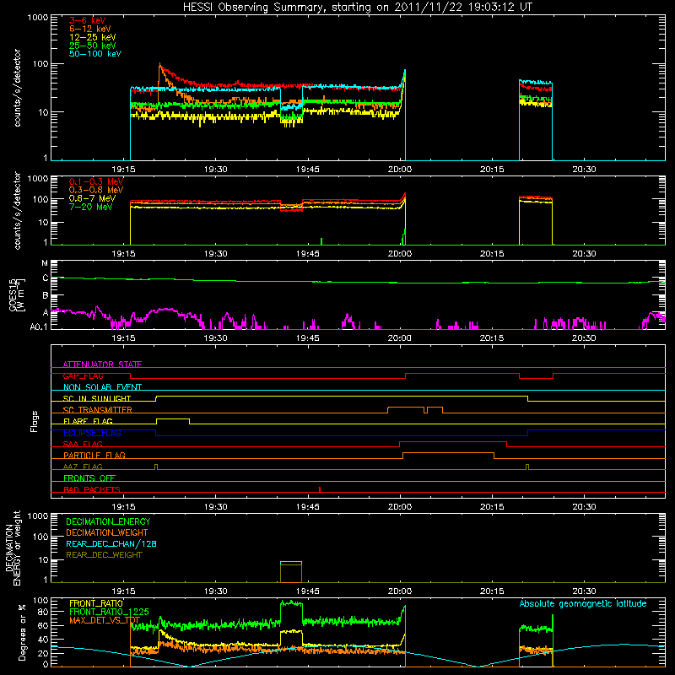Click the raised SAA_FLAG step segment
Image resolution: width=675 pixels, height=675 pixels.
[x=453, y=441]
